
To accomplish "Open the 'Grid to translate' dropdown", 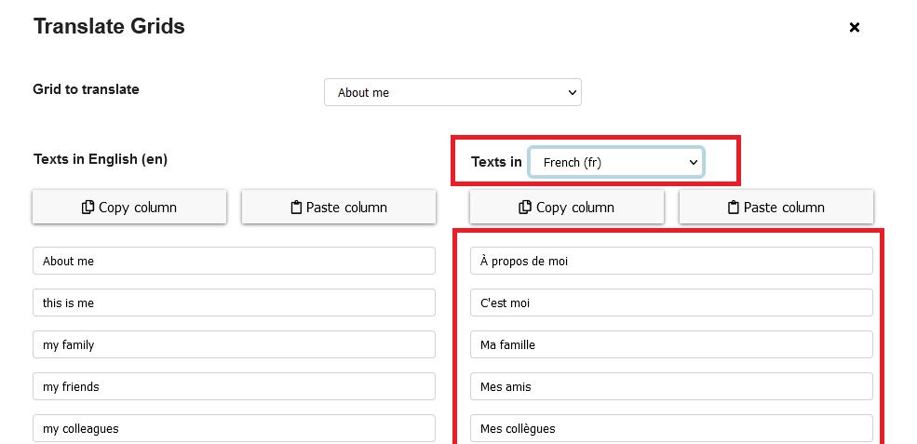I will 452,92.
